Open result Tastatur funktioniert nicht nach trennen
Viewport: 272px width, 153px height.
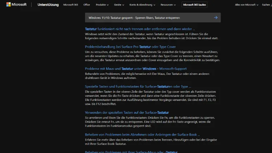[x=140, y=29]
